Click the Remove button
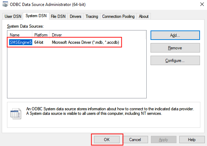Image resolution: width=207 pixels, height=146 pixels. (x=175, y=48)
